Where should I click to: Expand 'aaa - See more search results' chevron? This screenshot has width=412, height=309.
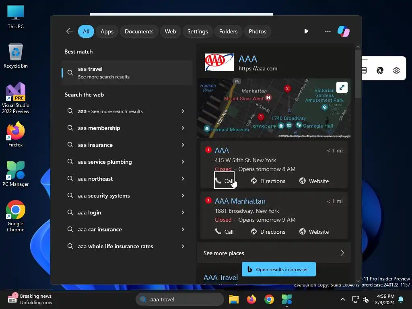183,111
